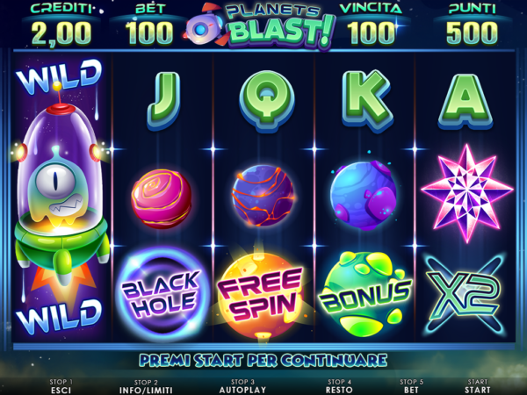Click the Planets Blast logo
Screen dimensions: 527x395
coord(261,27)
